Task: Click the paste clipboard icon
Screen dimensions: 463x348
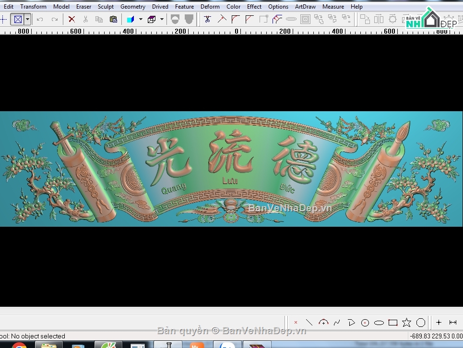Action: (x=113, y=20)
